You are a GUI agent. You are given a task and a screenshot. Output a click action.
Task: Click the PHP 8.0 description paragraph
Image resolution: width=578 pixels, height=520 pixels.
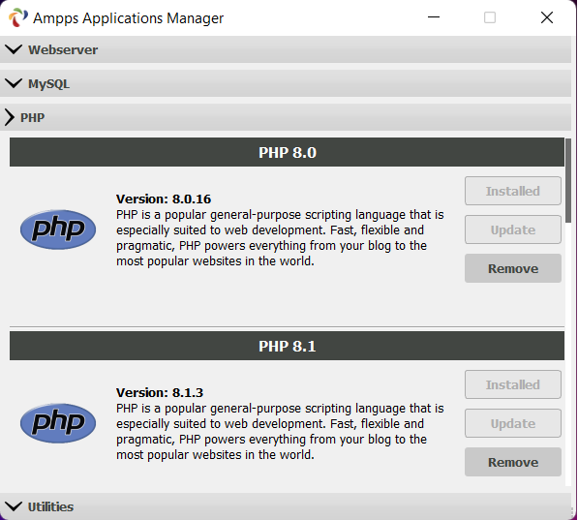pos(280,238)
